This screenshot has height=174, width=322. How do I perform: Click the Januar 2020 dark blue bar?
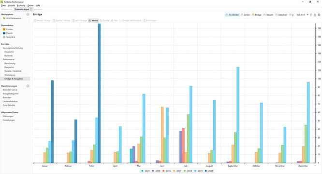click(52, 121)
